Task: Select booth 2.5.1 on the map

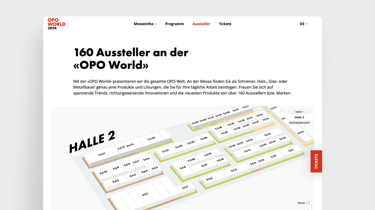Action: (291, 150)
